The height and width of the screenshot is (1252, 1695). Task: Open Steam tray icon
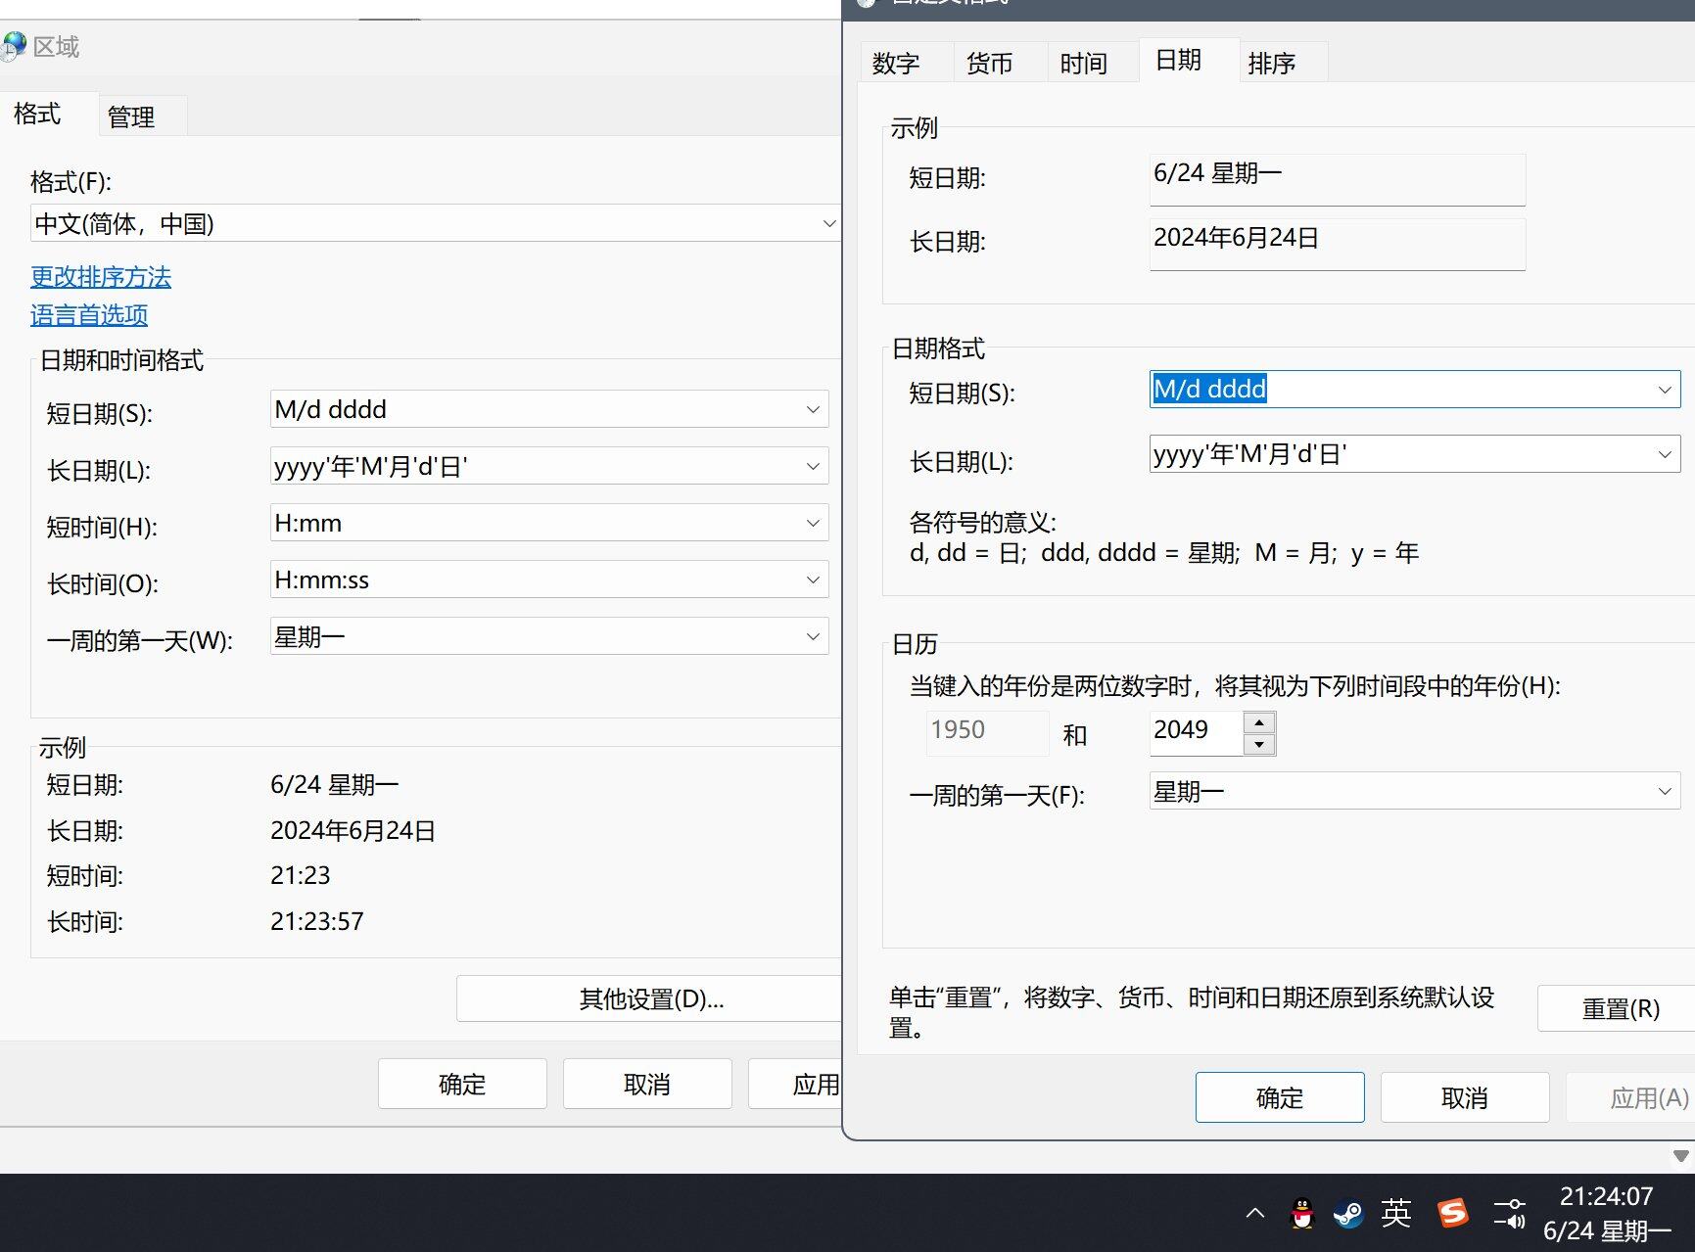pyautogui.click(x=1348, y=1214)
